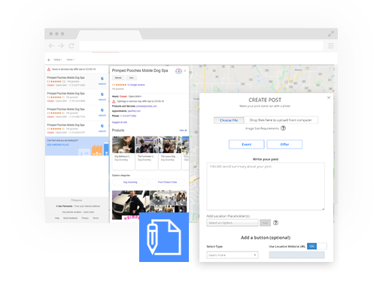383x289 pixels.
Task: Open the Rating filter dropdown
Action: point(58,60)
